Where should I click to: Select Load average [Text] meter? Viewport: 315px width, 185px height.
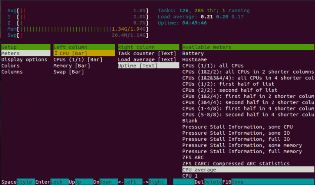pos(147,60)
